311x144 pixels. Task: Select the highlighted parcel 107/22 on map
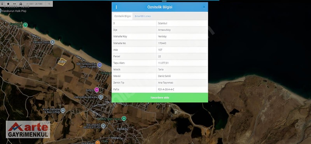[x=62, y=62]
